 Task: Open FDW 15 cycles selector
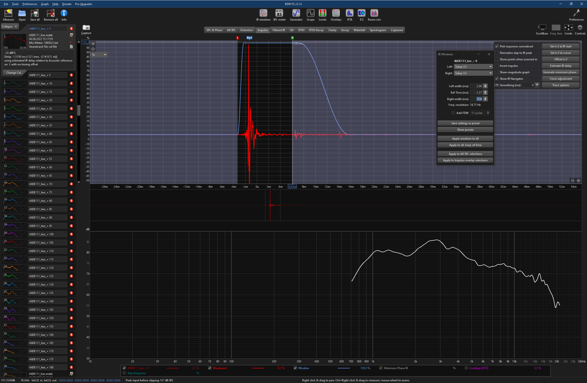(x=480, y=113)
